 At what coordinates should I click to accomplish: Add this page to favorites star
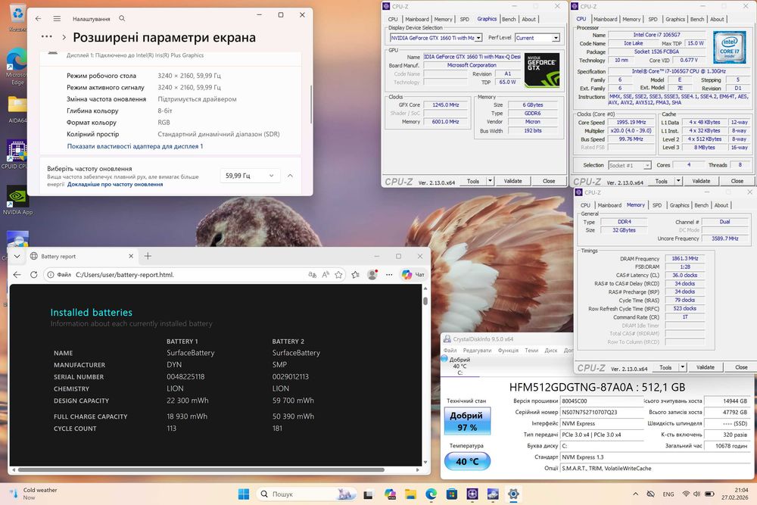pyautogui.click(x=339, y=275)
